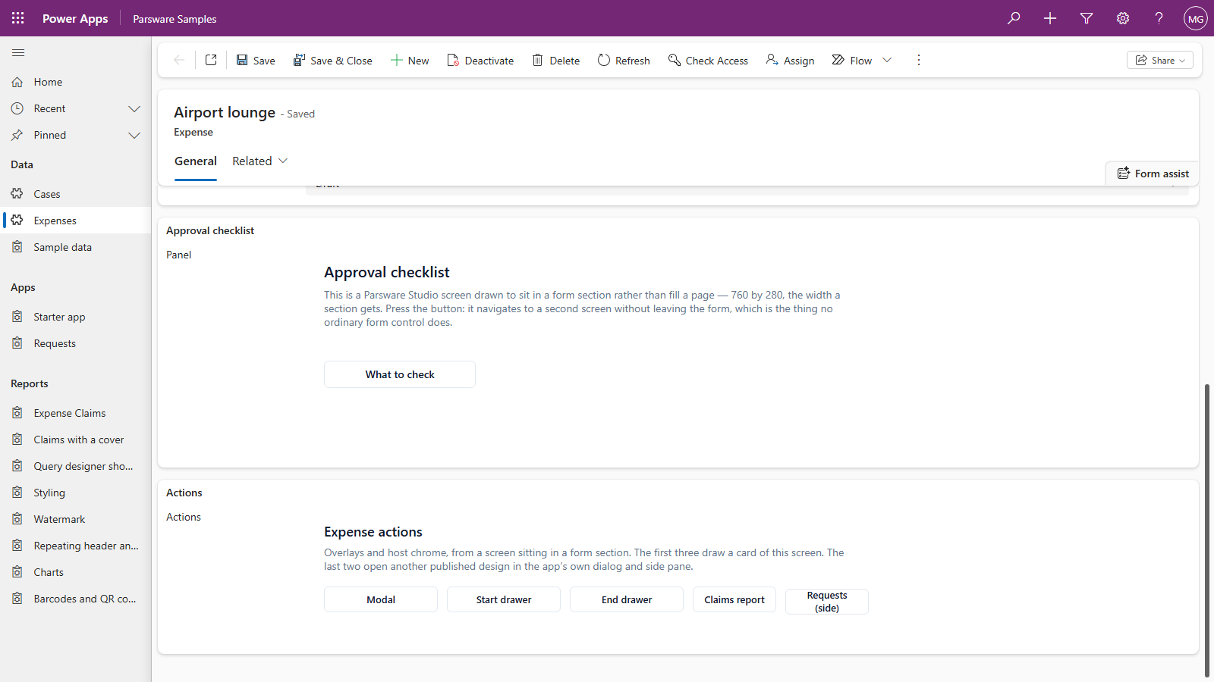Expand the Recent section
The height and width of the screenshot is (682, 1214).
click(134, 108)
